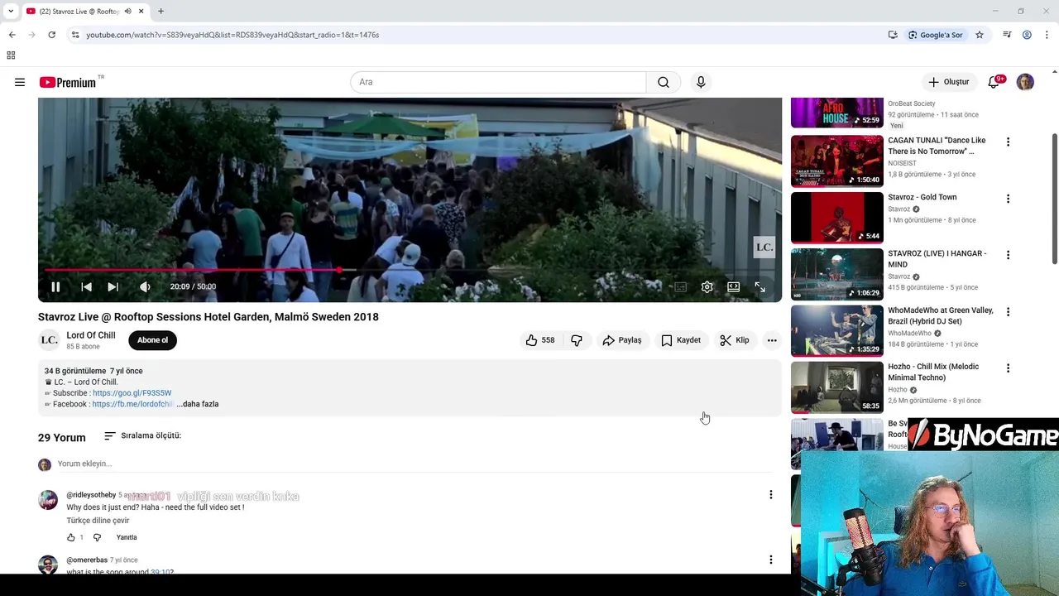
Task: Open the account avatar menu
Action: 1025,82
